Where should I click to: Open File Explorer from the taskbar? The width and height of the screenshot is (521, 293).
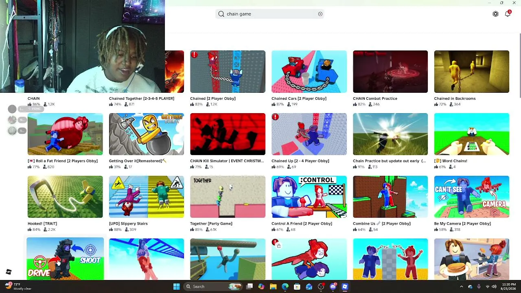273,286
